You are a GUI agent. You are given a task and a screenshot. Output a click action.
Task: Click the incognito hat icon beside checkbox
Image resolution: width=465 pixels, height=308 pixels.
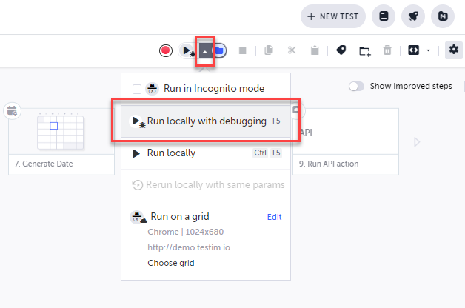(152, 88)
